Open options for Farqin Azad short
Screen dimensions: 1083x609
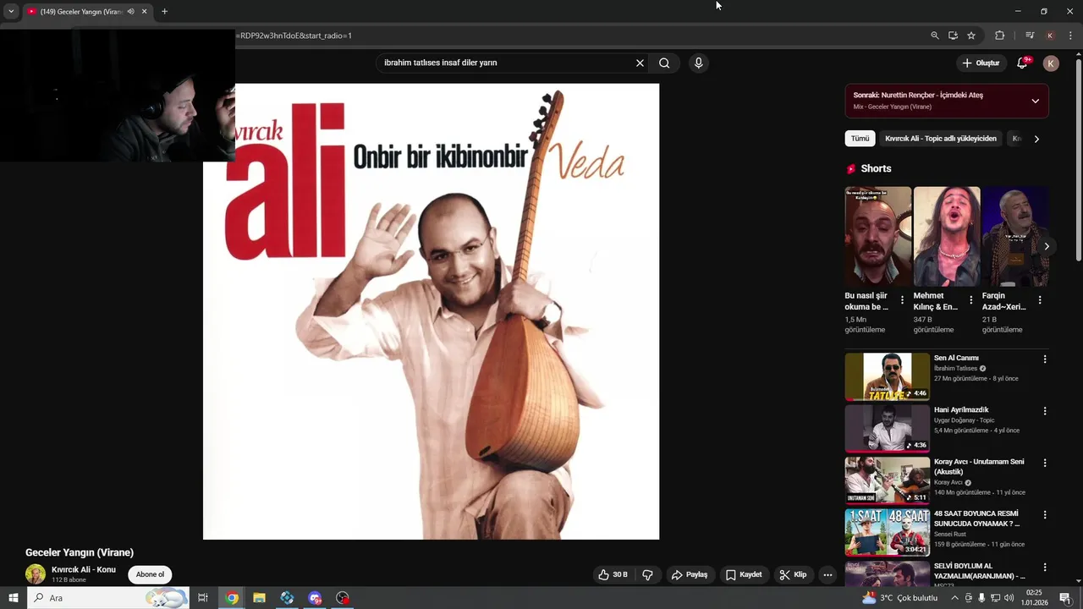1040,300
